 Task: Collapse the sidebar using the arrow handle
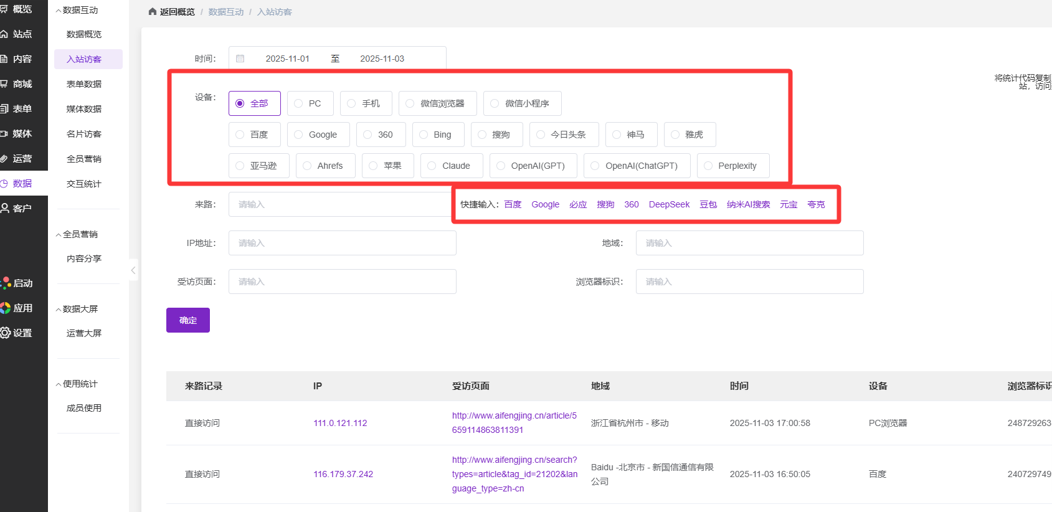point(133,270)
